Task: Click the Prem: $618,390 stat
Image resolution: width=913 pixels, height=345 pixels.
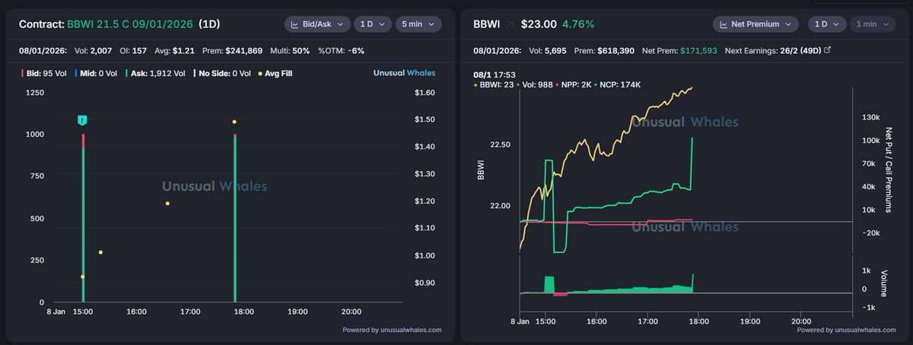Action: click(x=604, y=51)
